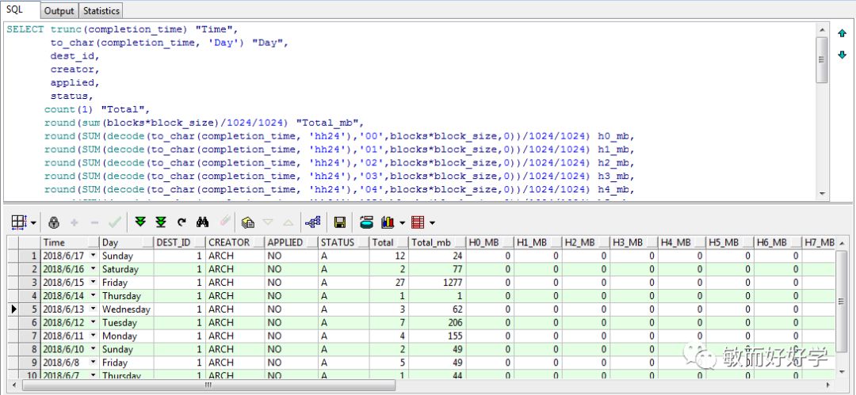Viewport: 856px width, 395px height.
Task: Click the up triangle previous record icon
Action: pos(289,222)
